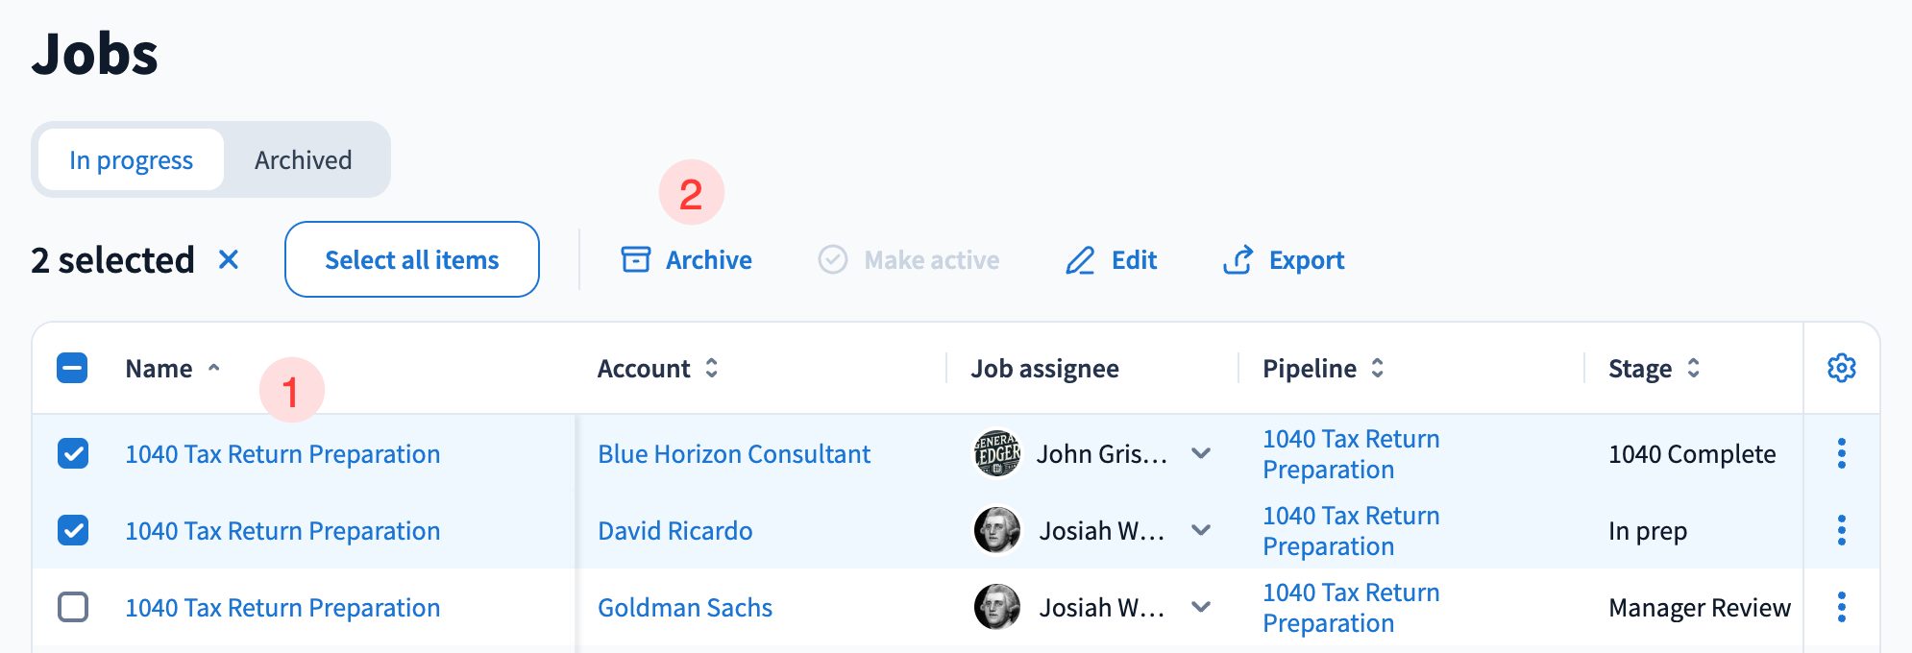
Task: Open the Goldman Sachs account link
Action: pos(684,608)
